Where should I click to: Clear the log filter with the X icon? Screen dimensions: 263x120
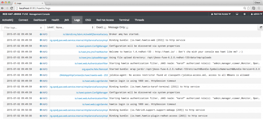(41, 28)
